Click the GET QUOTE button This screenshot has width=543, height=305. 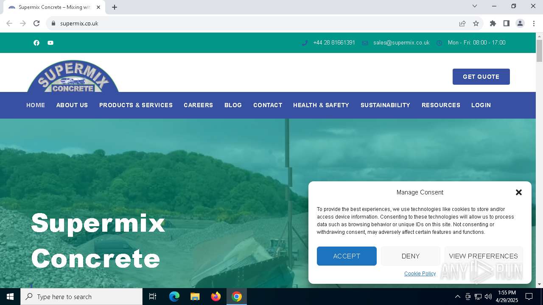pos(481,77)
